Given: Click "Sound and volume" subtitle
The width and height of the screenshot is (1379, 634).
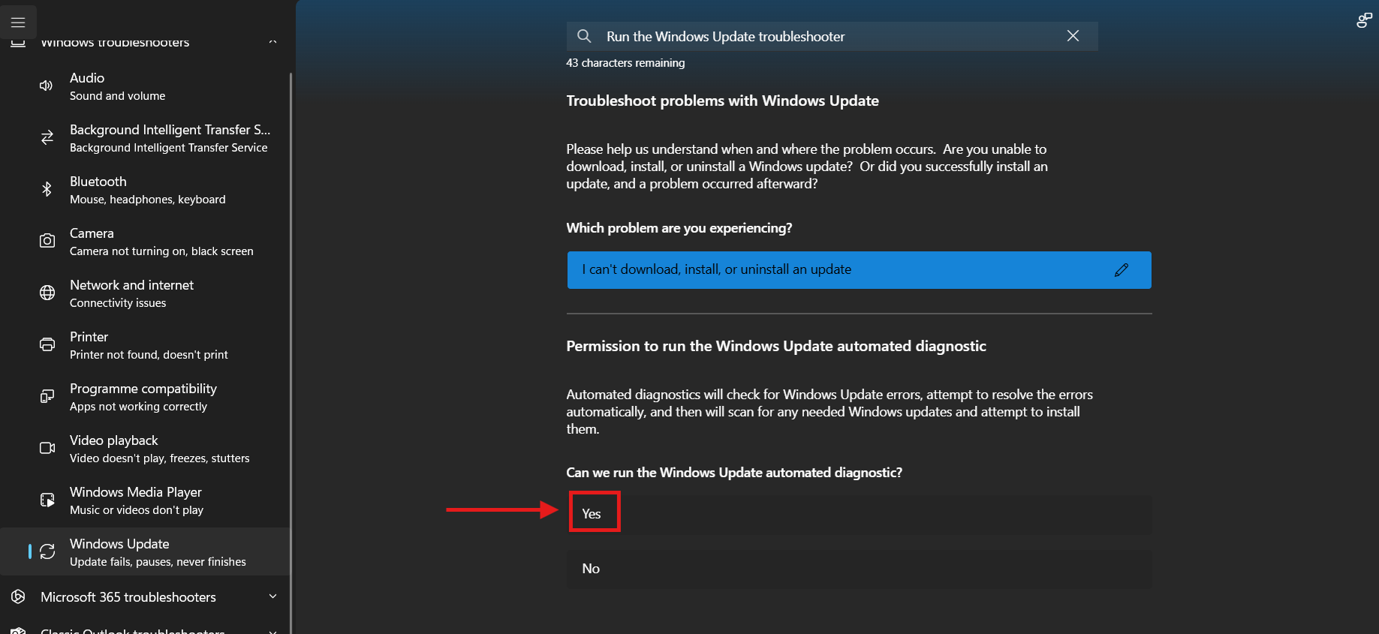Looking at the screenshot, I should [117, 96].
